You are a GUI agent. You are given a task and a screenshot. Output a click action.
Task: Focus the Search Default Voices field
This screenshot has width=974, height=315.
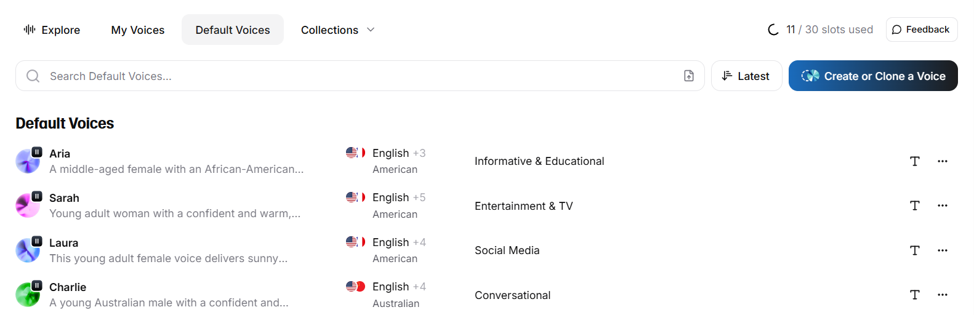(357, 76)
